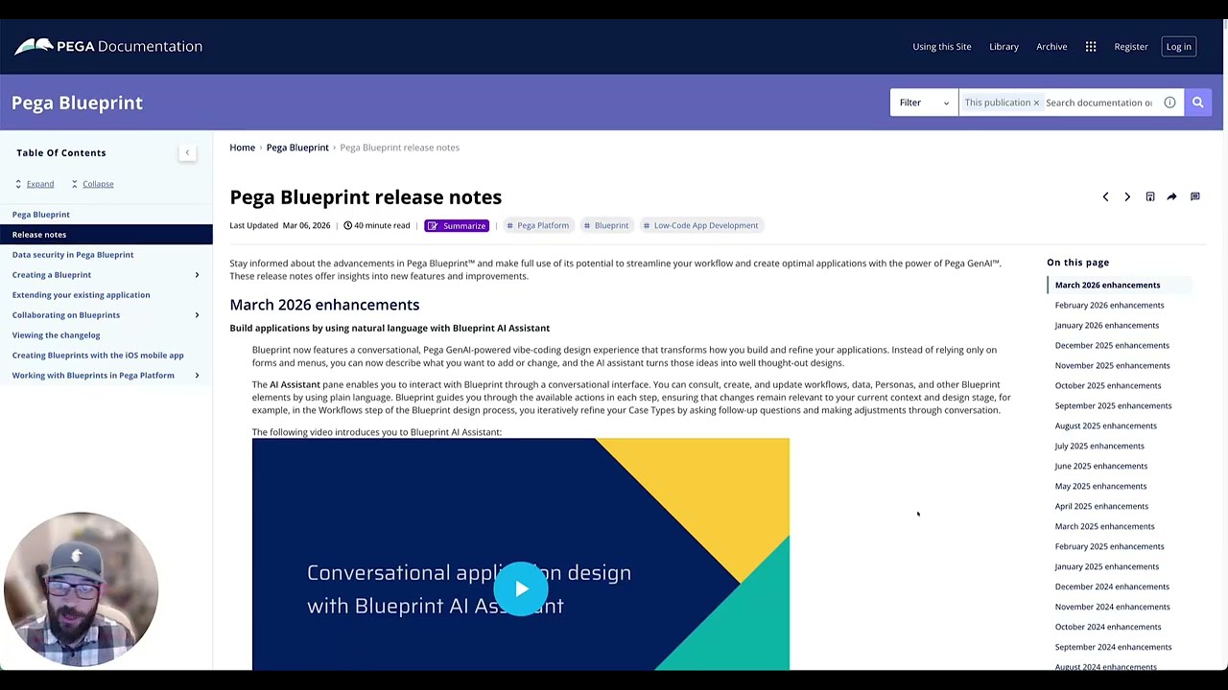Jump to November 2025 enhancements
Image resolution: width=1228 pixels, height=690 pixels.
1112,365
